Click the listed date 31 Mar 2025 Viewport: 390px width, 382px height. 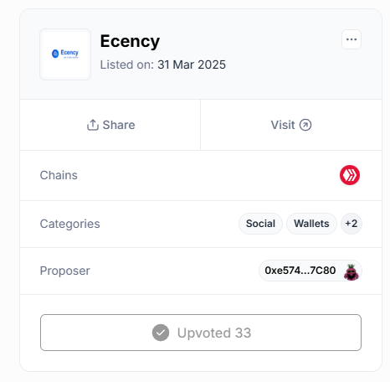point(192,65)
